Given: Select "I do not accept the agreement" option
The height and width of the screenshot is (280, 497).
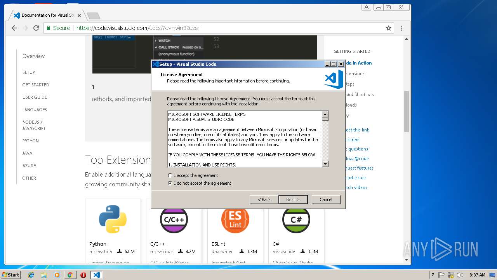Looking at the screenshot, I should 170,183.
